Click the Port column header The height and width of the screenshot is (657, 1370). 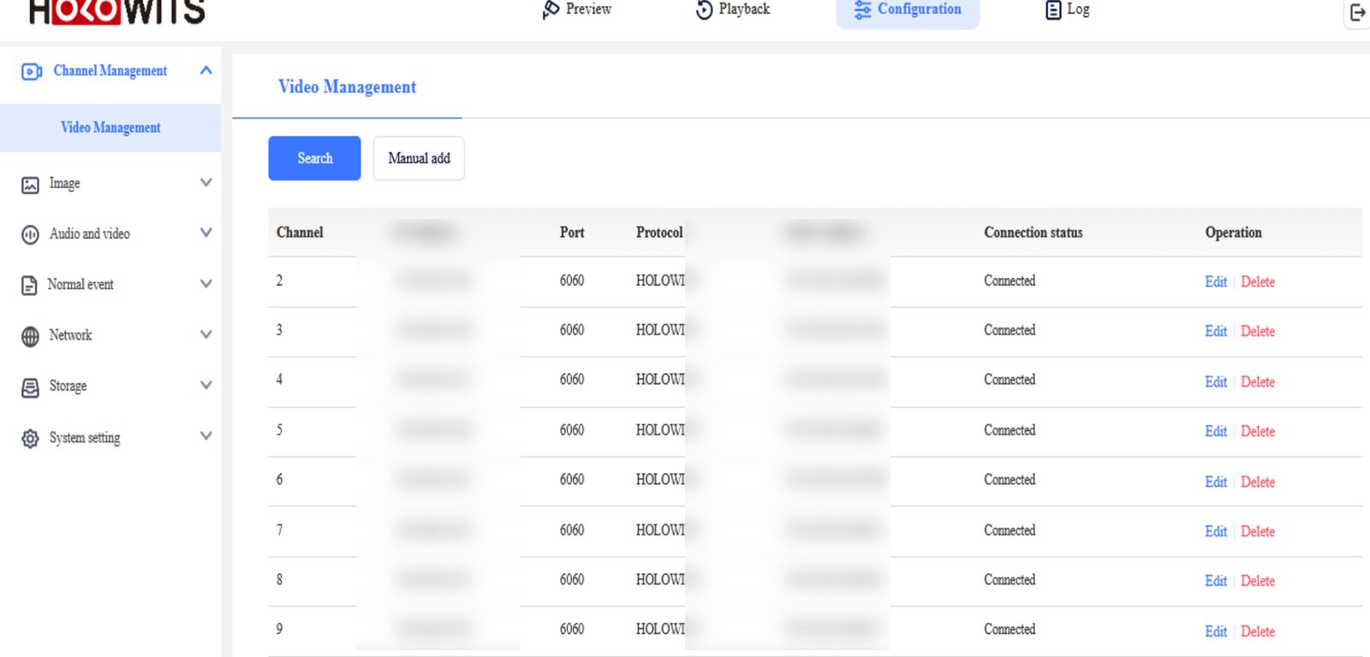click(572, 233)
